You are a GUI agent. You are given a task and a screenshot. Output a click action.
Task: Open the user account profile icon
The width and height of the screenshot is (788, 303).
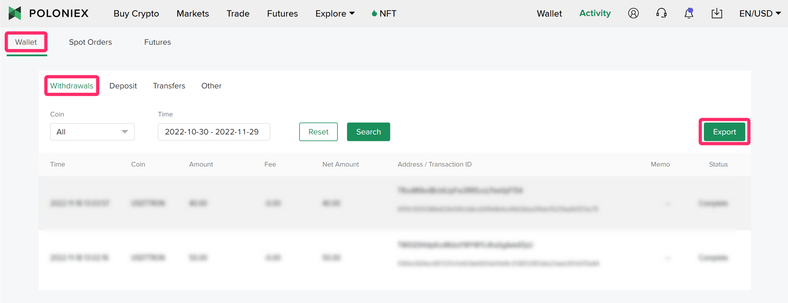pyautogui.click(x=633, y=14)
